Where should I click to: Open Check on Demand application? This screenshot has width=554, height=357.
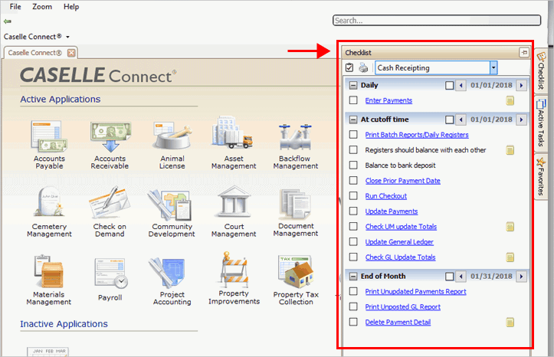pos(110,212)
